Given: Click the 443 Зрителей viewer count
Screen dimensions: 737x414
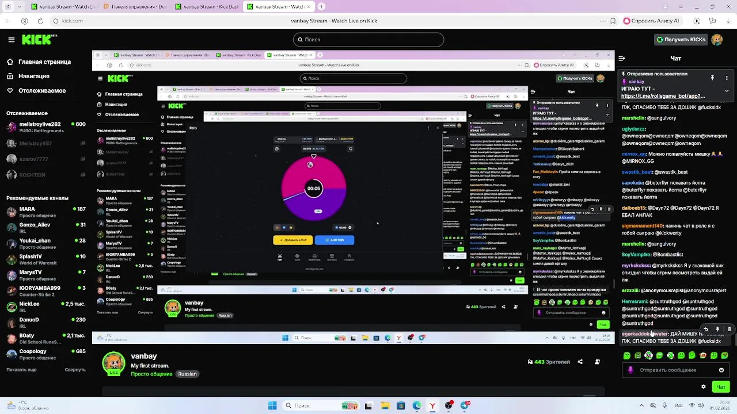Looking at the screenshot, I should point(549,362).
